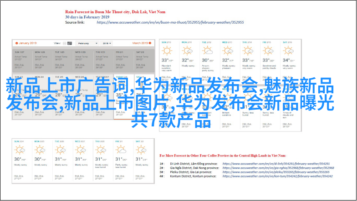Click the 31° temperature under SAT 3/2
Screen dimensions: 357x201
[x=139, y=159]
